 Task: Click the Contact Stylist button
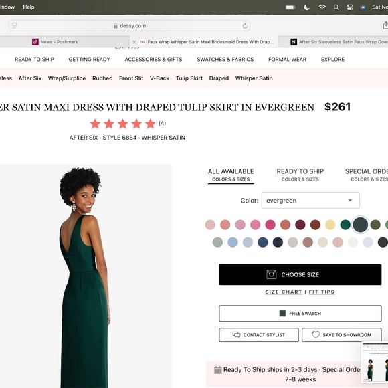tap(259, 335)
